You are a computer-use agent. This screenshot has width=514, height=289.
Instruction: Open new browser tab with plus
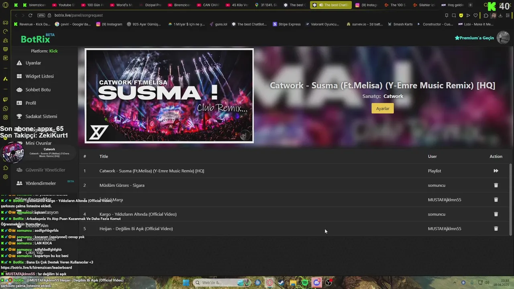(x=470, y=5)
